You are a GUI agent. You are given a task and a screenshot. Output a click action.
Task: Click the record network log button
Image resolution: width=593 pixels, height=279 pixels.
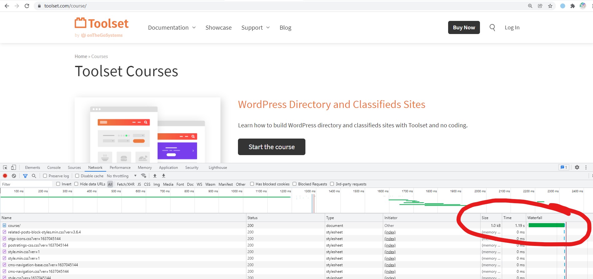[x=5, y=176]
